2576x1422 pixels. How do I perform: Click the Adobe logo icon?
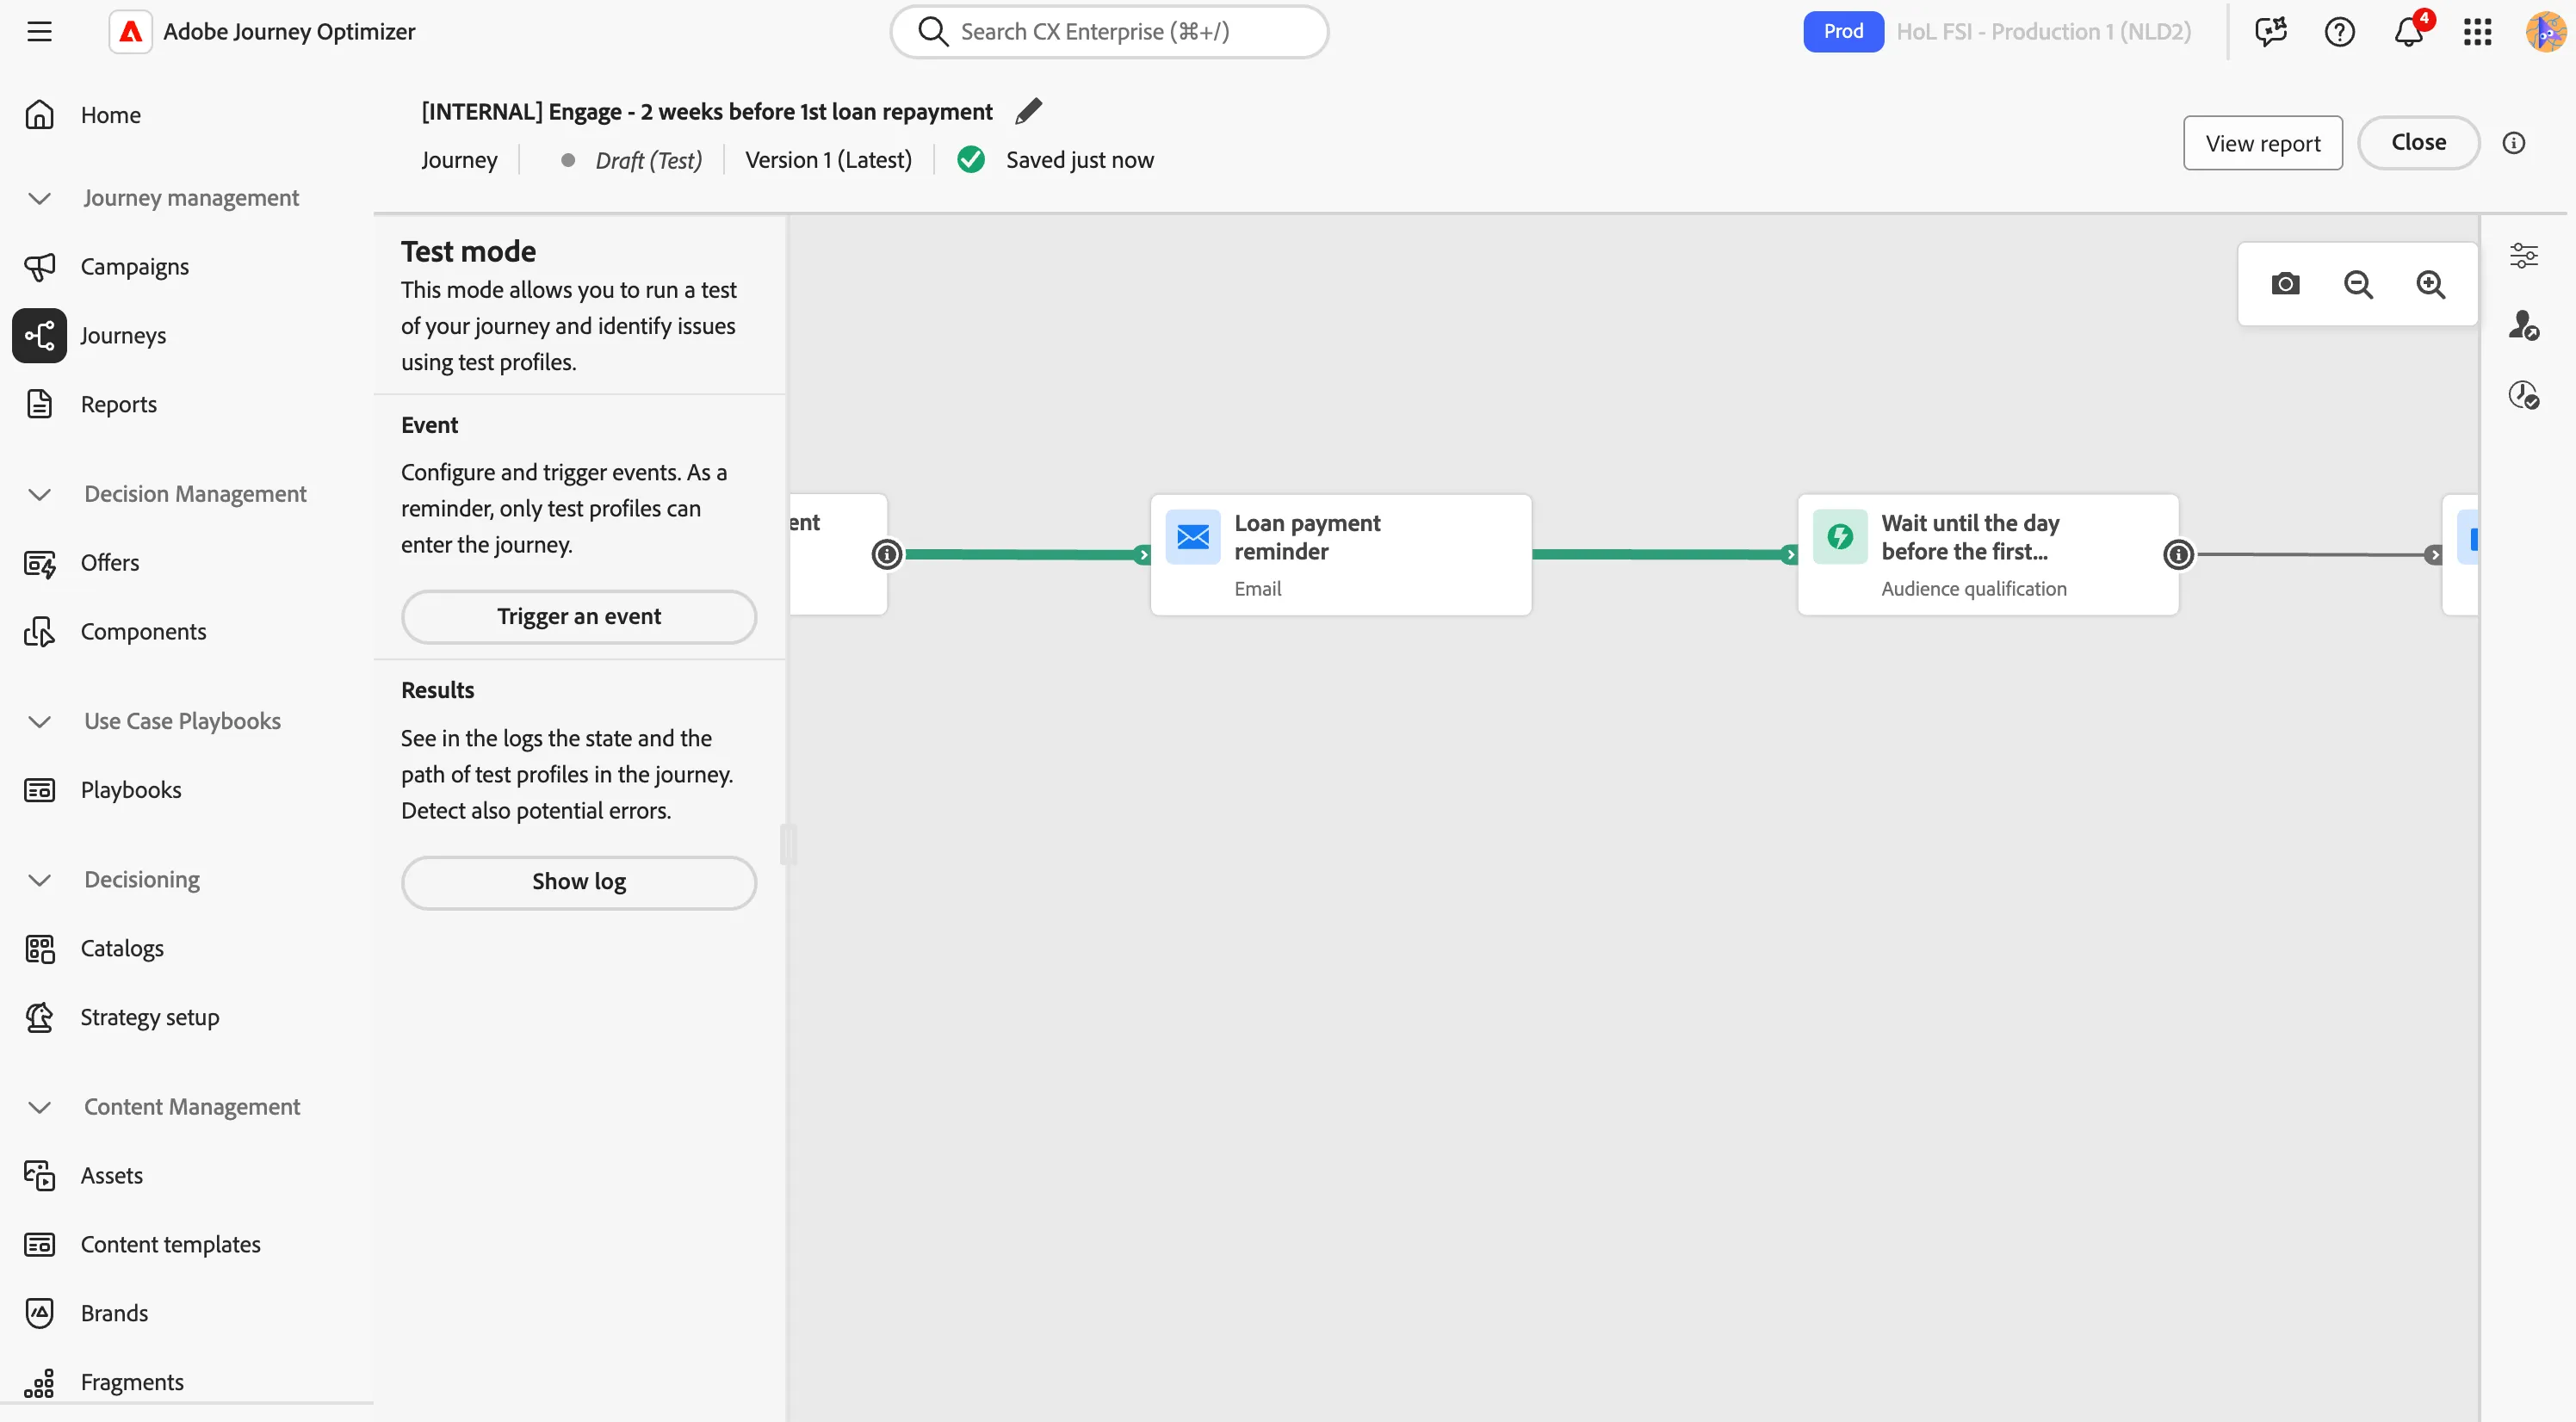130,31
